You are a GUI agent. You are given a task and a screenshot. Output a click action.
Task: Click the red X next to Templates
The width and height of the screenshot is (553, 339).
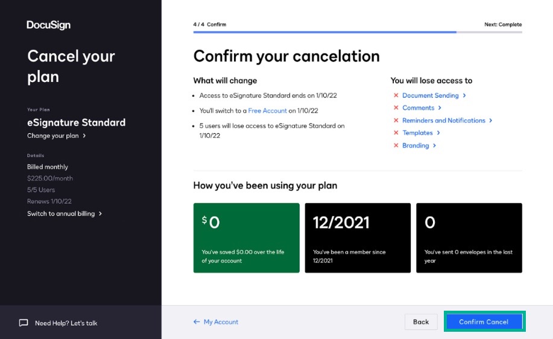click(x=396, y=132)
